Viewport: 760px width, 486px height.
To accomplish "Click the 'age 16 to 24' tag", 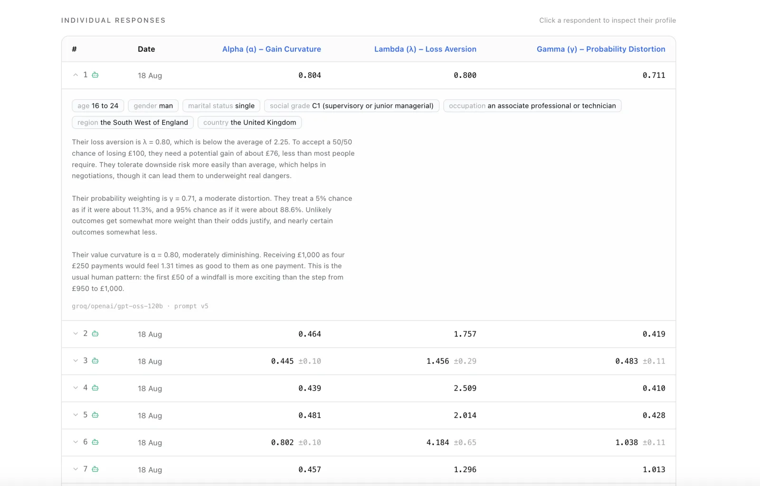I will click(x=98, y=106).
